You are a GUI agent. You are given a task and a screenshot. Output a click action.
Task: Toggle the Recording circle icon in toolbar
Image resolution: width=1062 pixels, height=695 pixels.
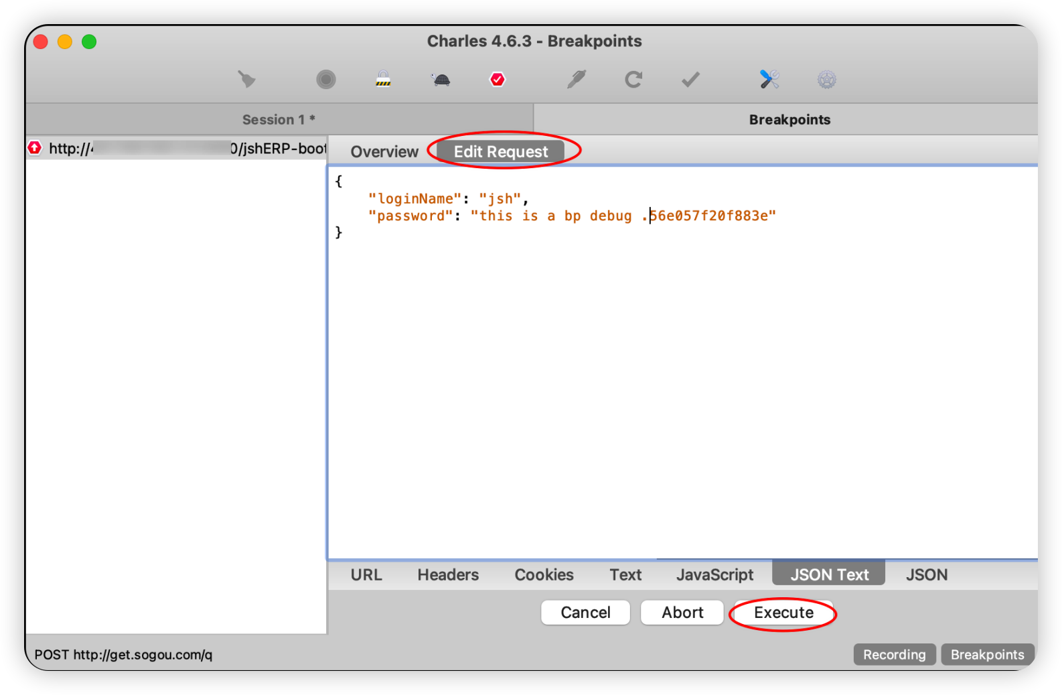pyautogui.click(x=326, y=80)
